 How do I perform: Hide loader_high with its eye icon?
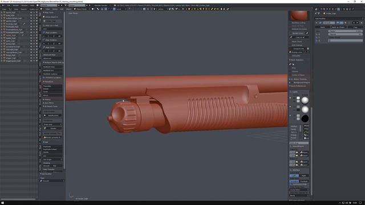tap(31, 38)
